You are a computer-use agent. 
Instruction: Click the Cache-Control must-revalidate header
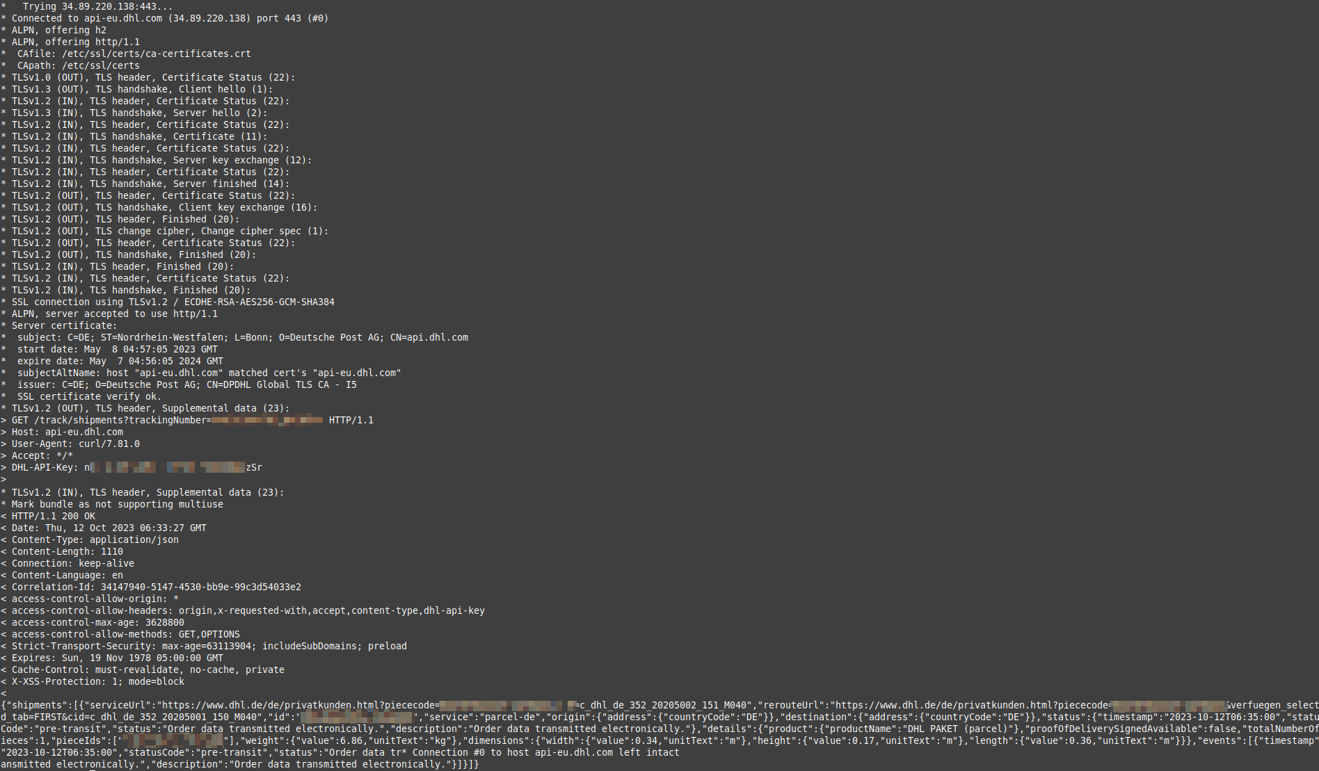(x=147, y=669)
